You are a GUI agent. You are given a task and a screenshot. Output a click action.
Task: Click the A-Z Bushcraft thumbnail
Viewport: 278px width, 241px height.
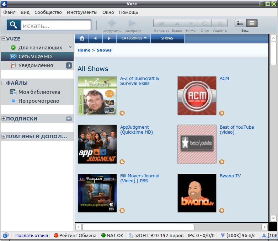coord(97,96)
